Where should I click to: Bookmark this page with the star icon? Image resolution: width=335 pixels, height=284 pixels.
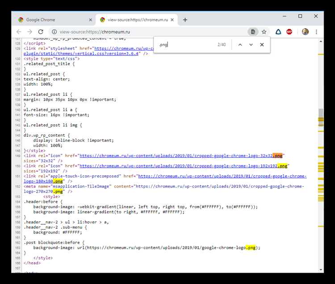pos(264,32)
